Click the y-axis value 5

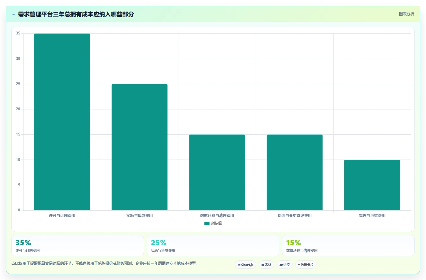pos(19,185)
